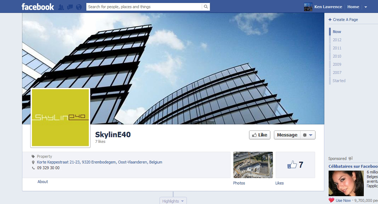Image resolution: width=378 pixels, height=204 pixels.
Task: Expand the Highlights dropdown
Action: click(173, 201)
